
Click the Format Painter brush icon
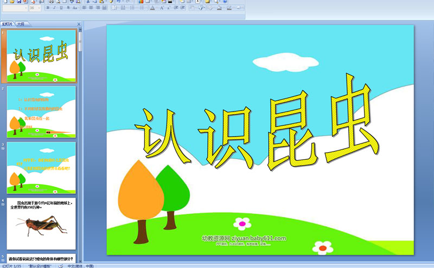111,2
